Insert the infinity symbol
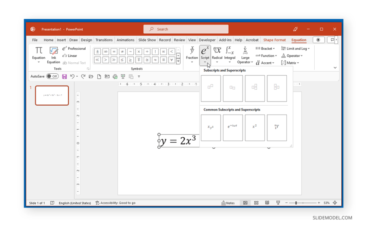The width and height of the screenshot is (367, 227). click(105, 52)
